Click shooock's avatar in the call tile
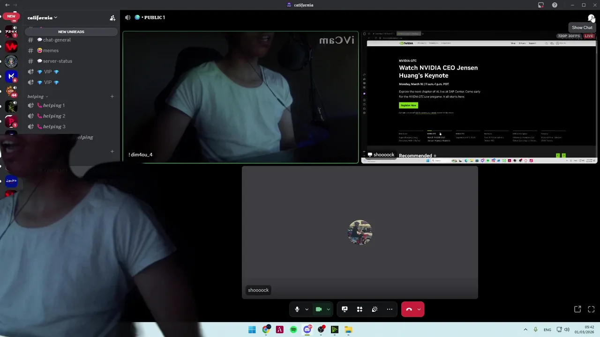The height and width of the screenshot is (337, 600). point(360,232)
